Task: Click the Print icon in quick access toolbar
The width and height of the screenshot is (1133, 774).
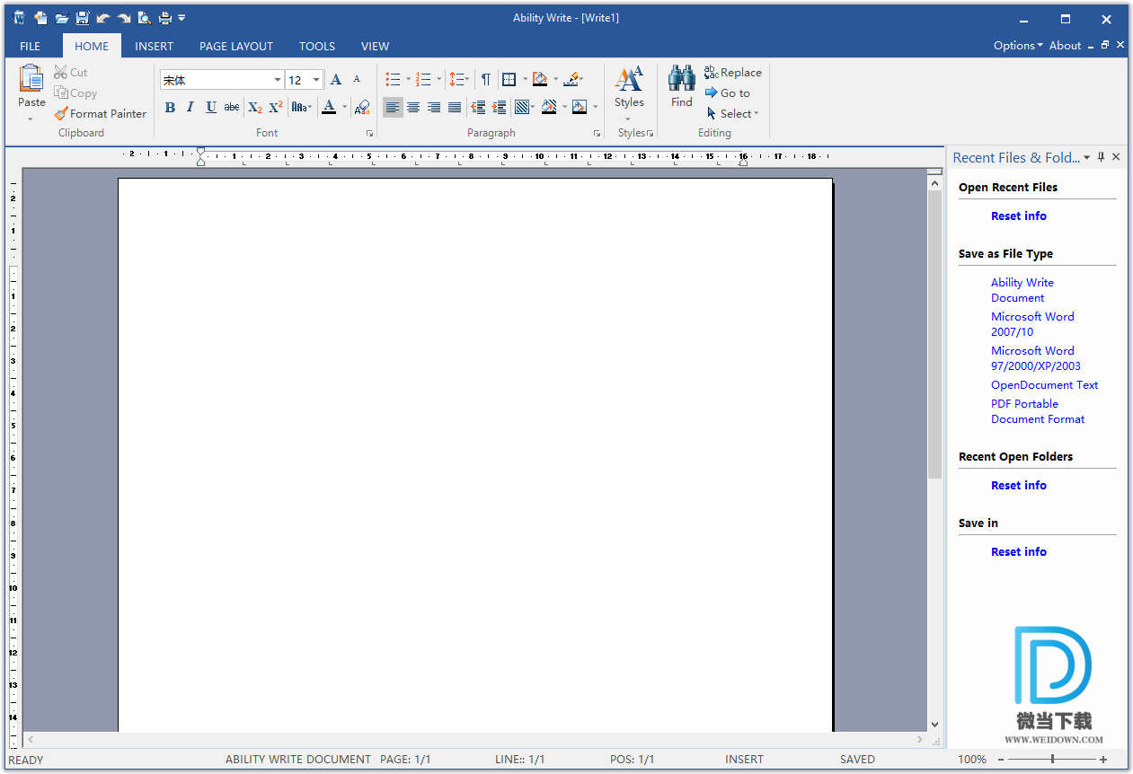Action: [165, 18]
